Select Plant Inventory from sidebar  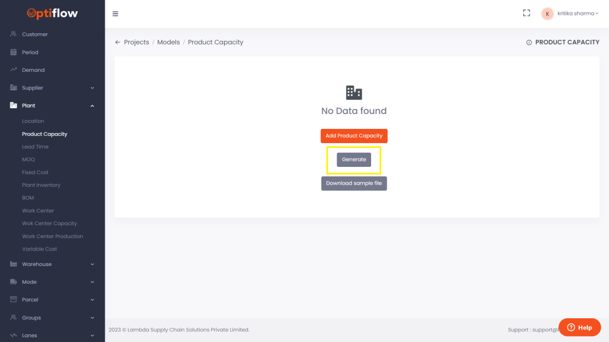click(x=41, y=185)
